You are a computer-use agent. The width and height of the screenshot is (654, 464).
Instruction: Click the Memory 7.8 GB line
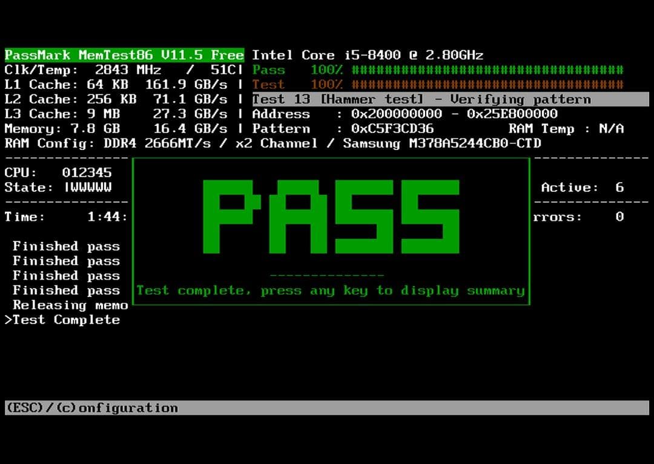(121, 129)
